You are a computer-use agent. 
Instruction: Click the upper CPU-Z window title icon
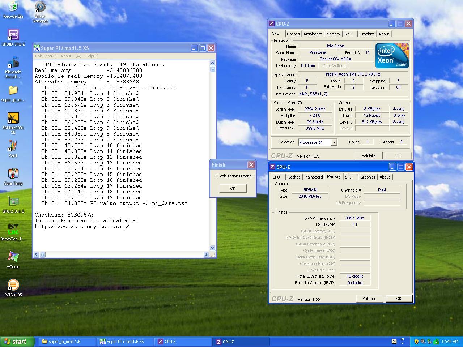272,23
